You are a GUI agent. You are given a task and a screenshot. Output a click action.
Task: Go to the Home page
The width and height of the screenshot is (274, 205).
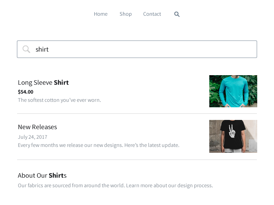[101, 14]
